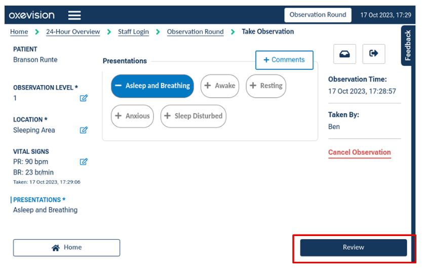Viewport: 424px width, 272px height.
Task: Select the VITAL SIGNS heading
Action: click(x=31, y=151)
